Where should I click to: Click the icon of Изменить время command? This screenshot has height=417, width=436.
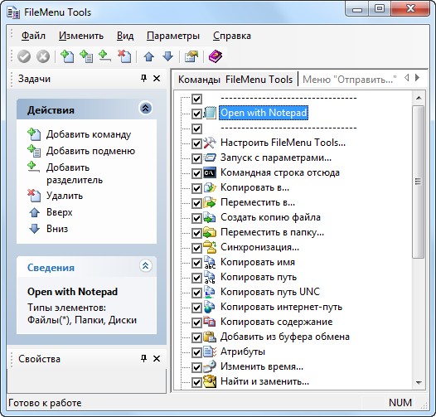coord(210,366)
